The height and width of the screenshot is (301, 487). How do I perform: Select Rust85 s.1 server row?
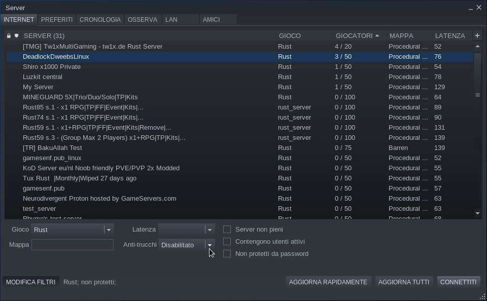tap(239, 107)
